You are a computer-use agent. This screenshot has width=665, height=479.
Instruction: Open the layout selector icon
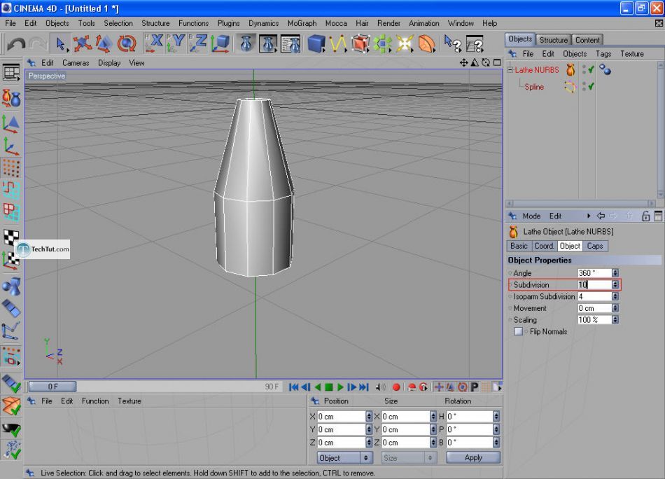pos(11,73)
